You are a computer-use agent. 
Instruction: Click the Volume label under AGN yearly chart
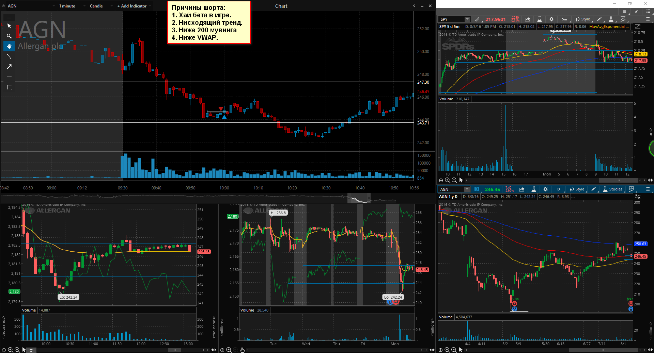tap(446, 317)
